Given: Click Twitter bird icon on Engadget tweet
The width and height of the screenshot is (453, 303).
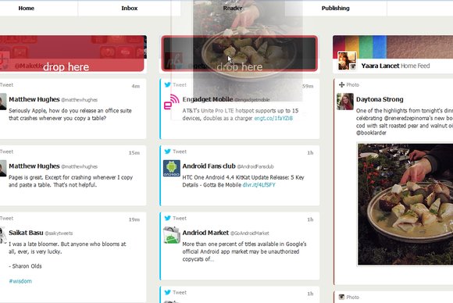Looking at the screenshot, I should click(168, 84).
